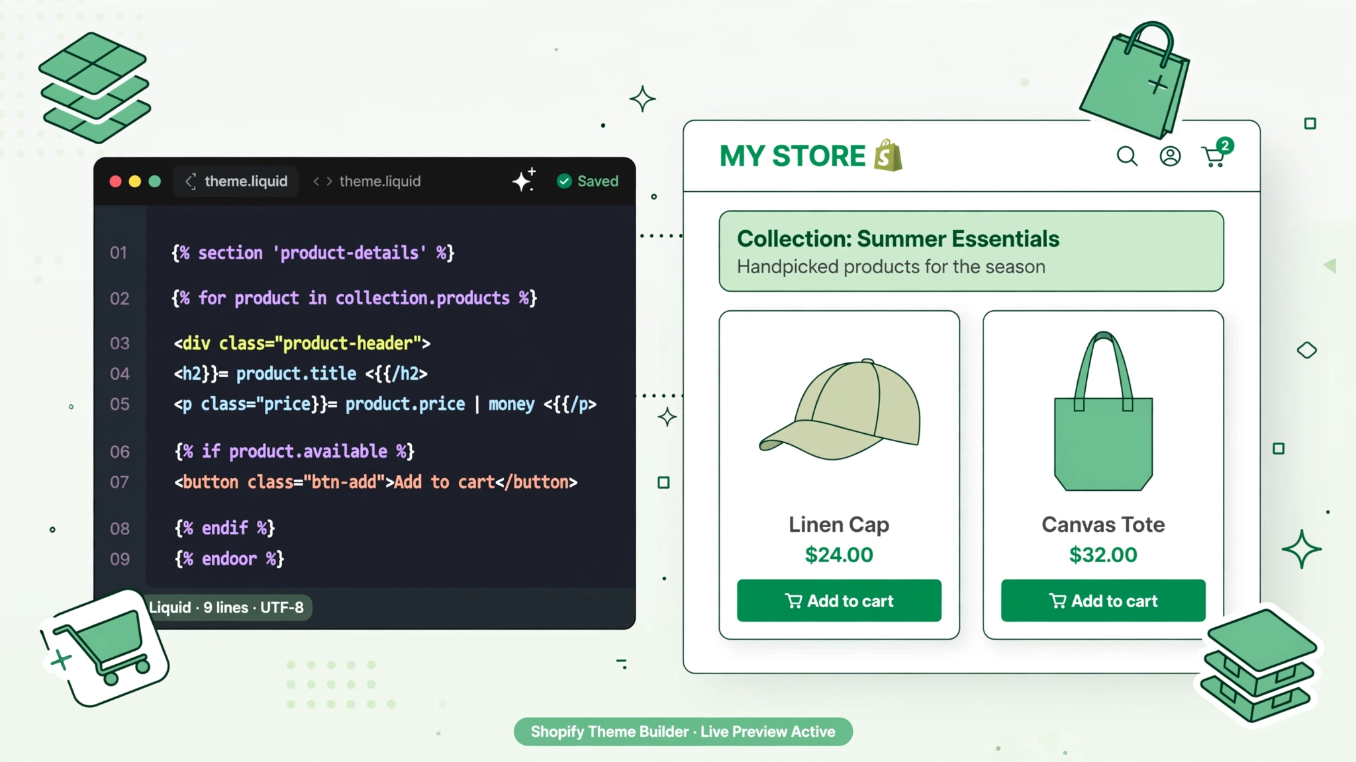This screenshot has width=1356, height=762.
Task: Click the red close dot of editor window
Action: 115,181
